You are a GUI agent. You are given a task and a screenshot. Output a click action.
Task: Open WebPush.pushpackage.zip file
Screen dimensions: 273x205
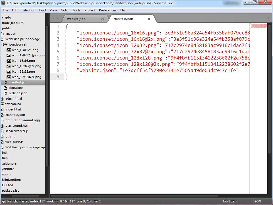(x=25, y=147)
